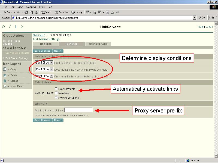The image size is (218, 163).
Task: Switch to the Link Sets tab
Action: point(46,44)
